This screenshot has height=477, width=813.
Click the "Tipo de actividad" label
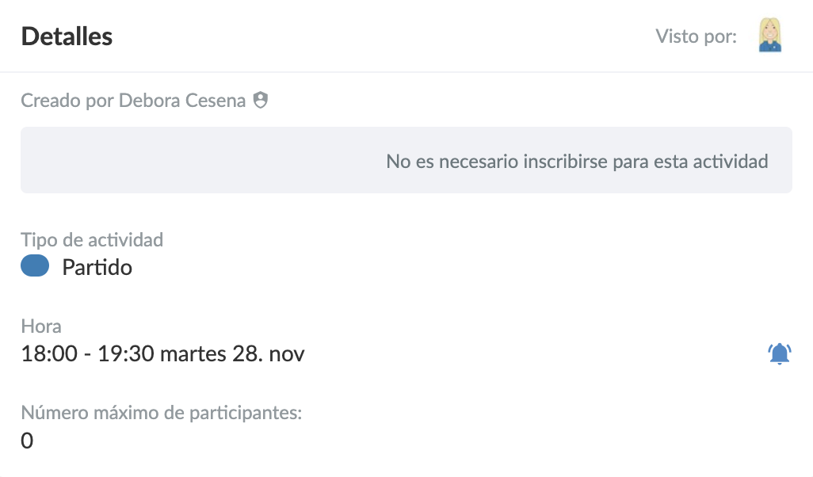tap(92, 239)
